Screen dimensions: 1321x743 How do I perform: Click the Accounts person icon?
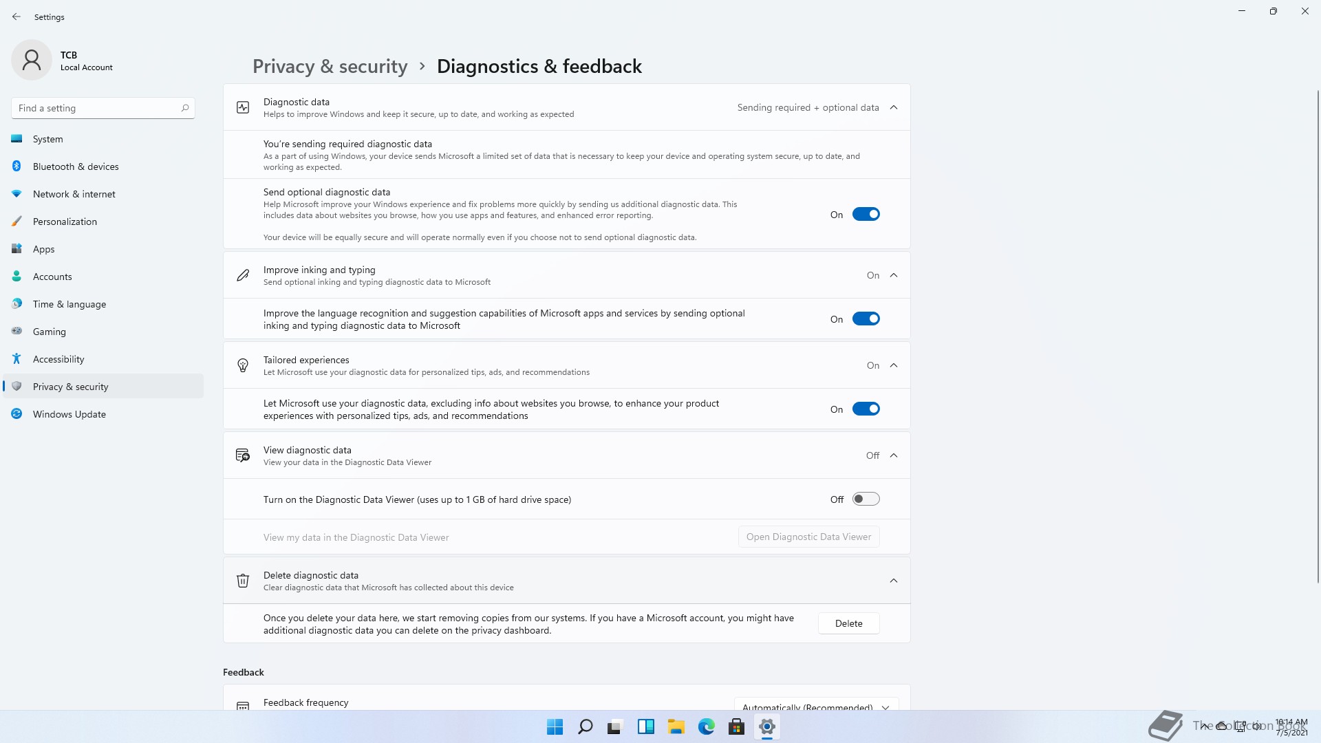[x=17, y=277]
